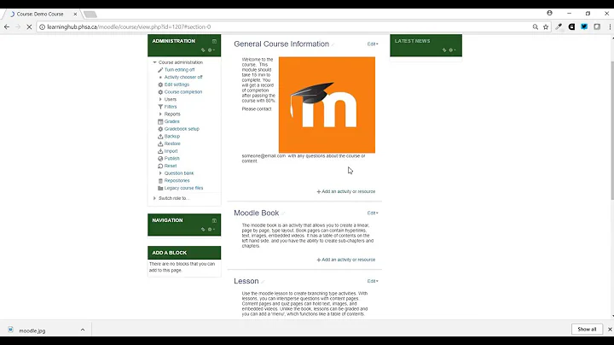
Task: Click the Turn editing off link
Action: click(179, 70)
